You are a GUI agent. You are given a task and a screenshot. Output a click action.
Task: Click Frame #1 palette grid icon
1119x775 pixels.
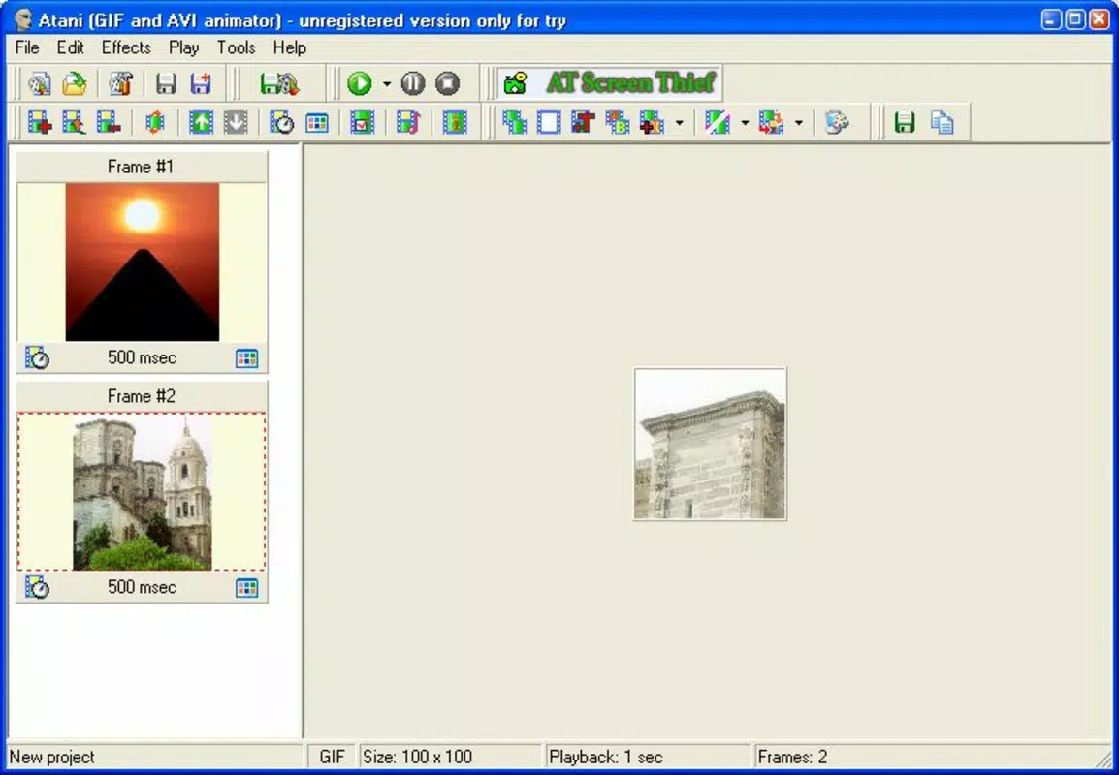(x=247, y=357)
